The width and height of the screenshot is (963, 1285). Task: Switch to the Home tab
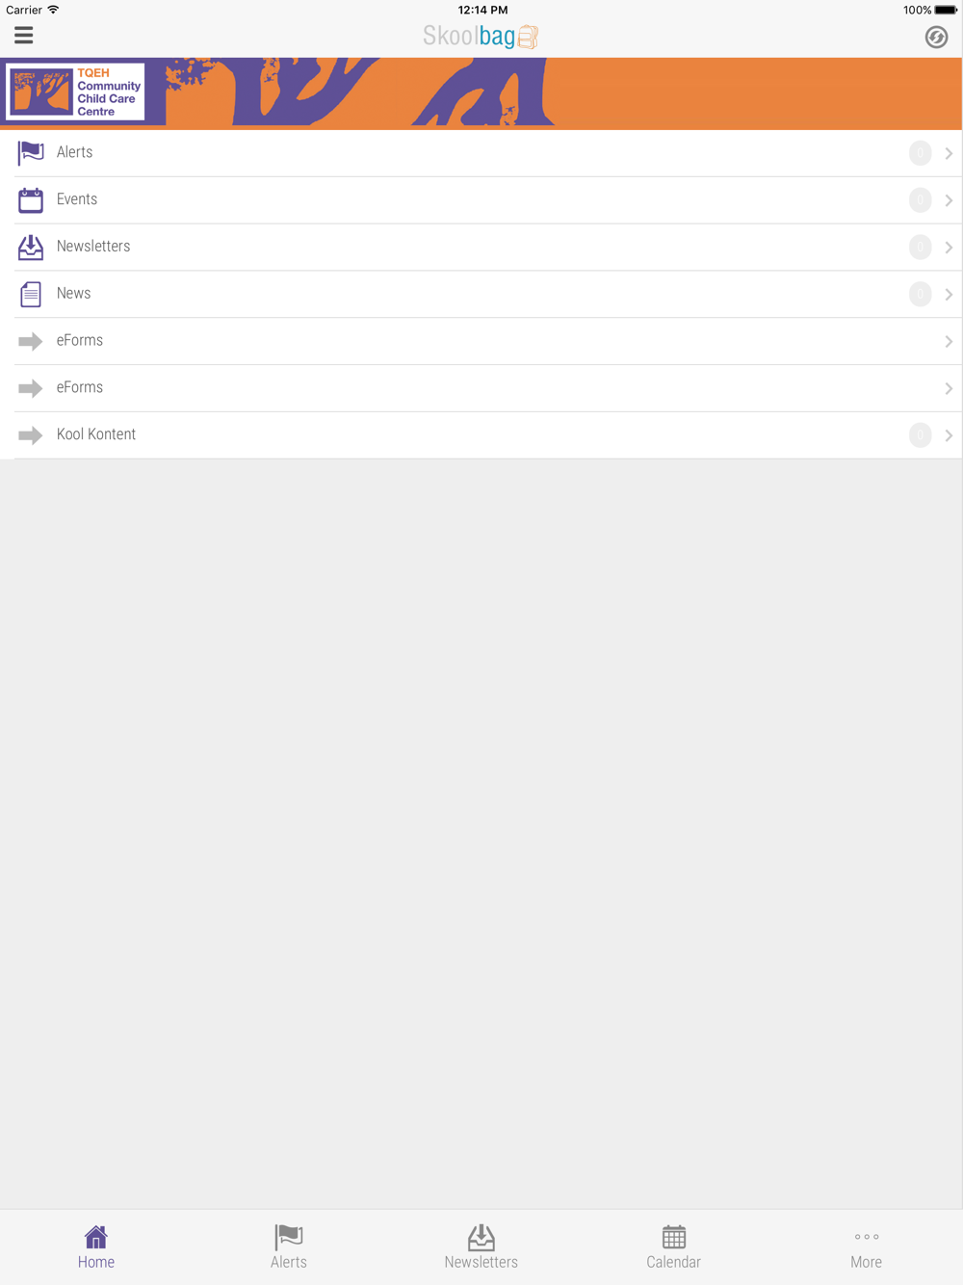[x=96, y=1247]
